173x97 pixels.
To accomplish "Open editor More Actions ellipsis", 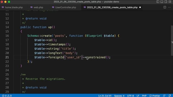I will pos(169,7).
